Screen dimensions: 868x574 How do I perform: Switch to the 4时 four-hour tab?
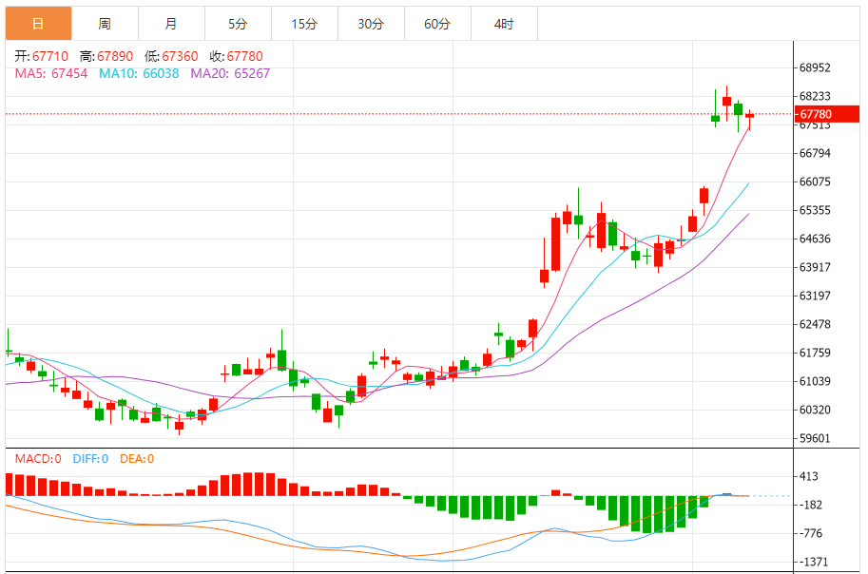coord(504,24)
